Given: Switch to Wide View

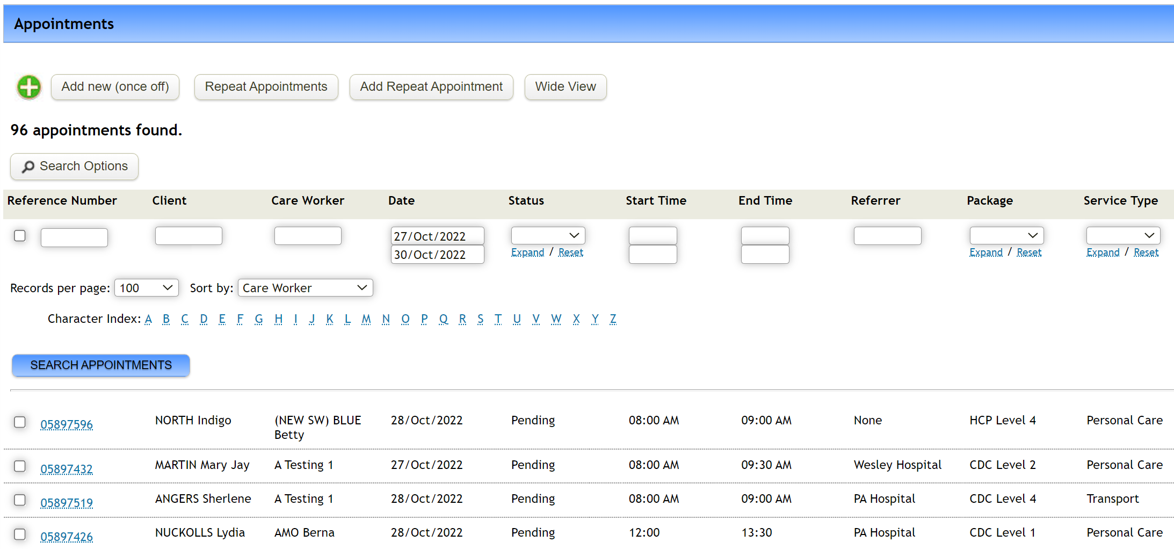Looking at the screenshot, I should [565, 86].
